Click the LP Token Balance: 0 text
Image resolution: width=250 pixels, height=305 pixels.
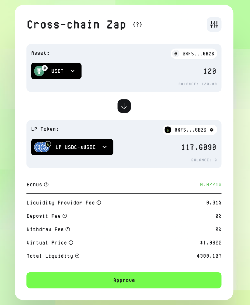click(x=204, y=160)
